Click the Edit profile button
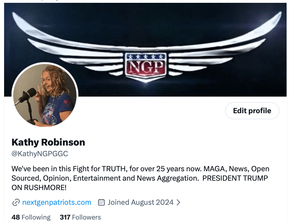 (252, 111)
